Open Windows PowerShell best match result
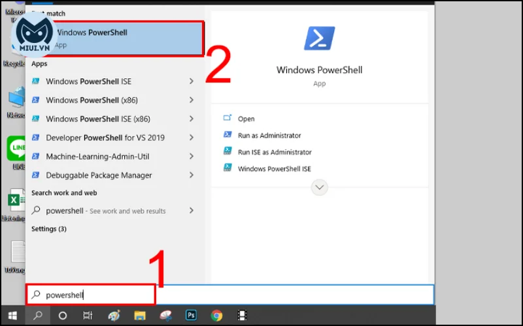This screenshot has height=326, width=523. (115, 38)
